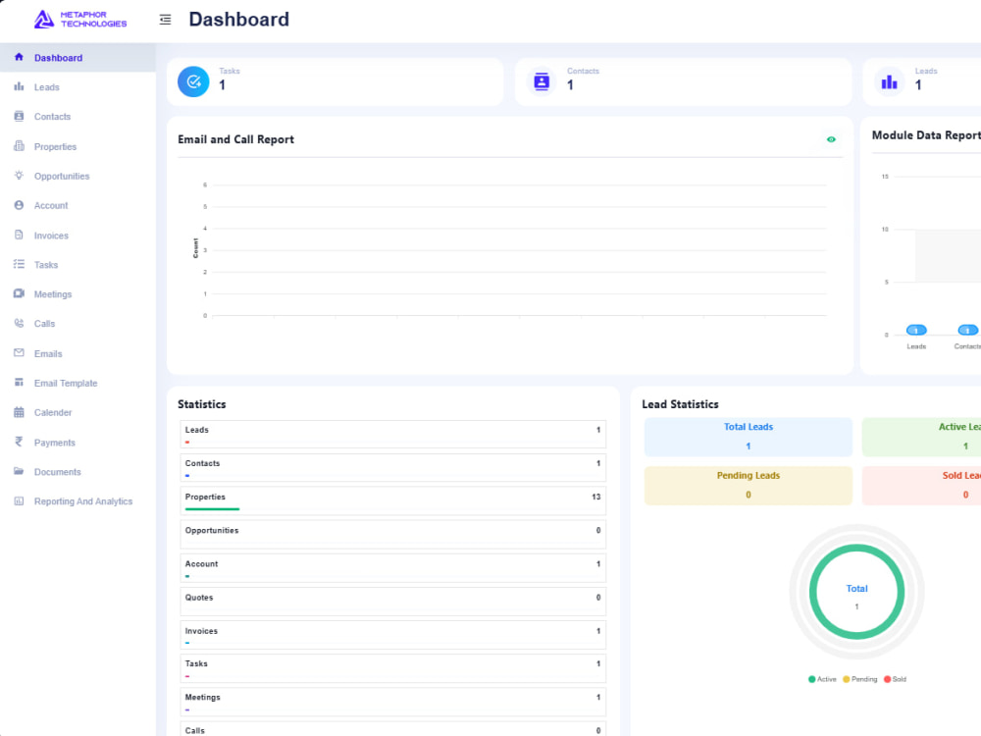
Task: Click the Contacts bubble in Module Data Report
Action: [x=968, y=330]
